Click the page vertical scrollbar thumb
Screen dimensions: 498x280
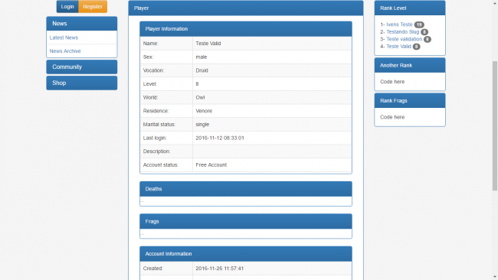tap(495, 126)
